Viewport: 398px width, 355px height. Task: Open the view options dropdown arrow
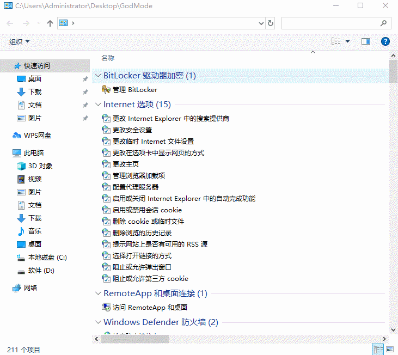(347, 41)
